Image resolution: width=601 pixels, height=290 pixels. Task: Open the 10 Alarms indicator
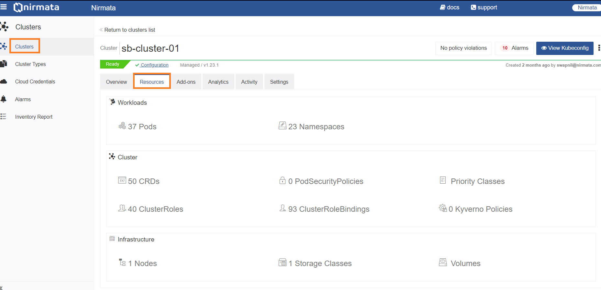coord(514,48)
